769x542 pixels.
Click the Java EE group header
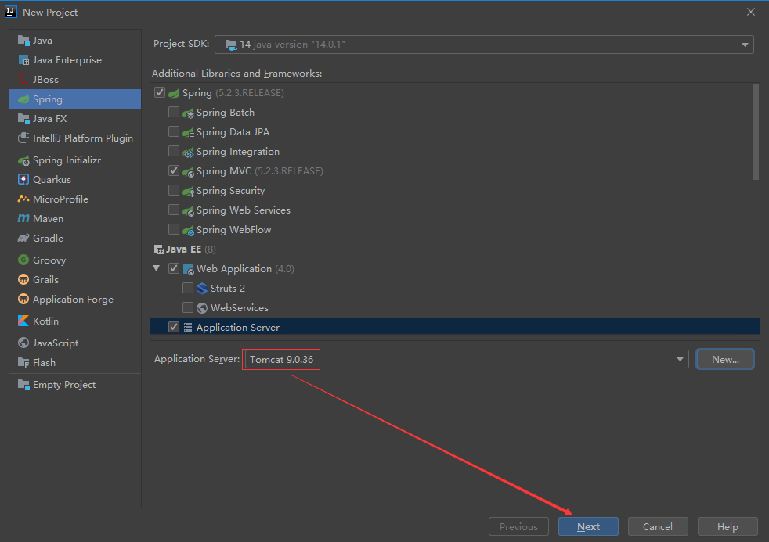coord(183,249)
